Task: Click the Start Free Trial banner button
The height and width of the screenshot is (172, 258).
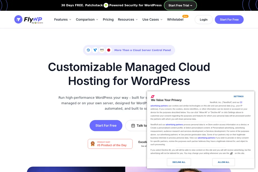Action: pyautogui.click(x=180, y=5)
